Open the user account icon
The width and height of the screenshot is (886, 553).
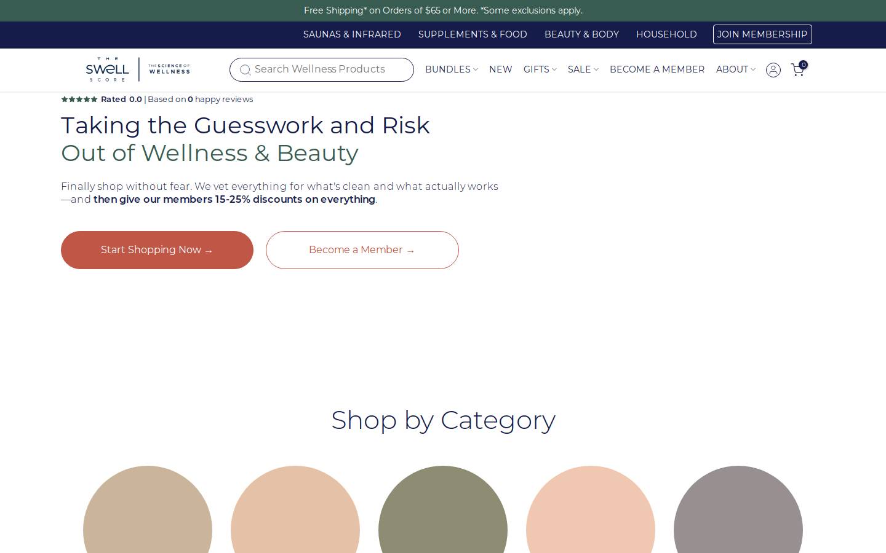773,70
